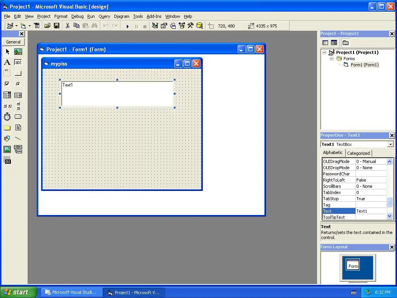397x298 pixels.
Task: Click the Open Project toolbar icon
Action: pyautogui.click(x=48, y=26)
